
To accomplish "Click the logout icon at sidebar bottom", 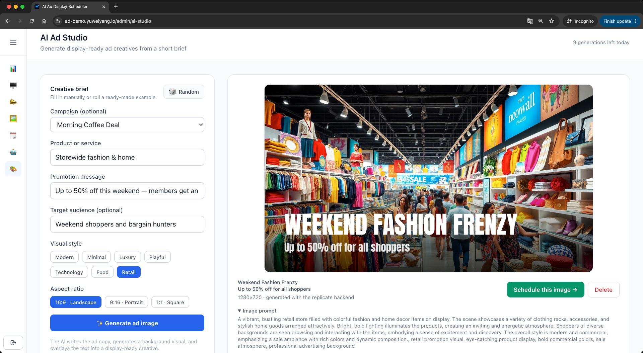I will coord(13,342).
